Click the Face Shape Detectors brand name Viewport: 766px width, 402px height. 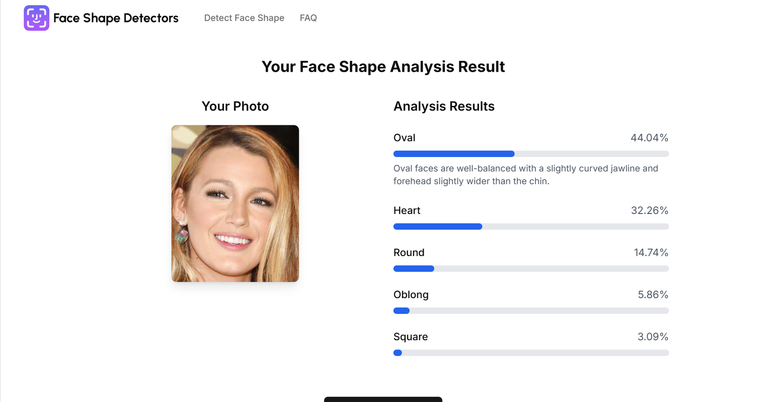point(115,18)
